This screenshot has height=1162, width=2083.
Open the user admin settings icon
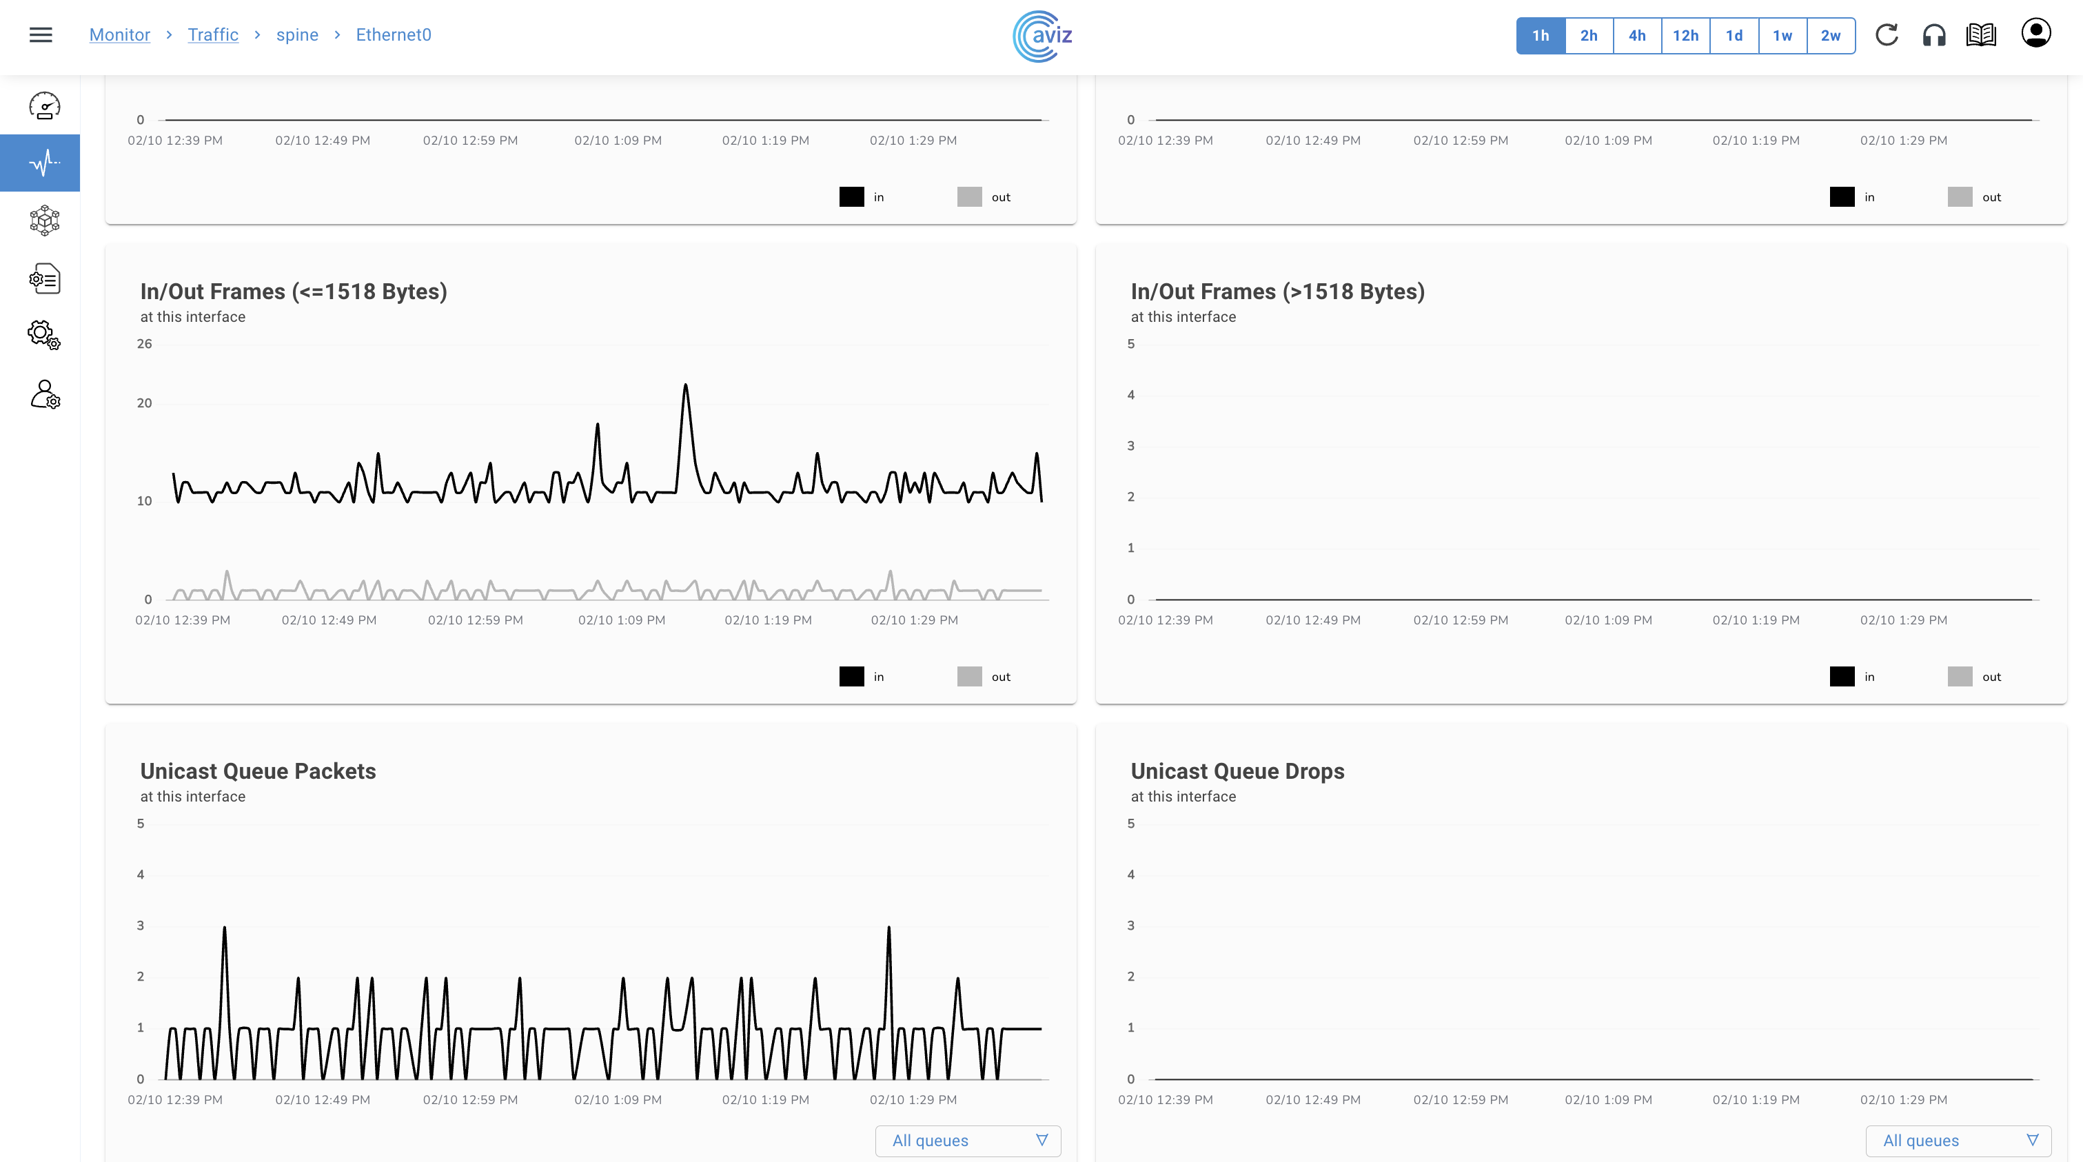[45, 395]
